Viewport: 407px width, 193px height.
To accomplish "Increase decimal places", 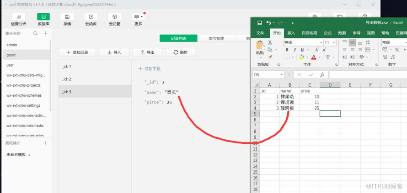I will click(385, 57).
